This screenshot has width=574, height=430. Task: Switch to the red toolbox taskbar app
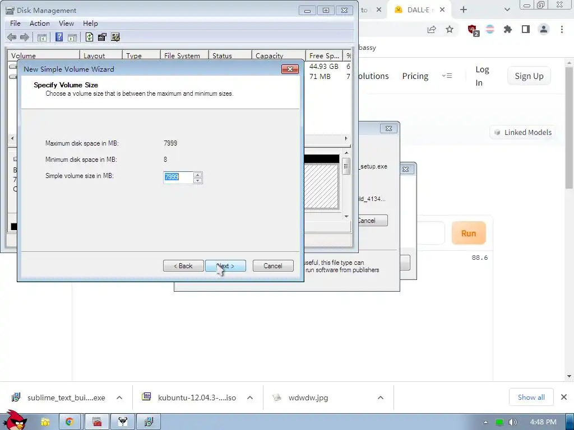[97, 422]
